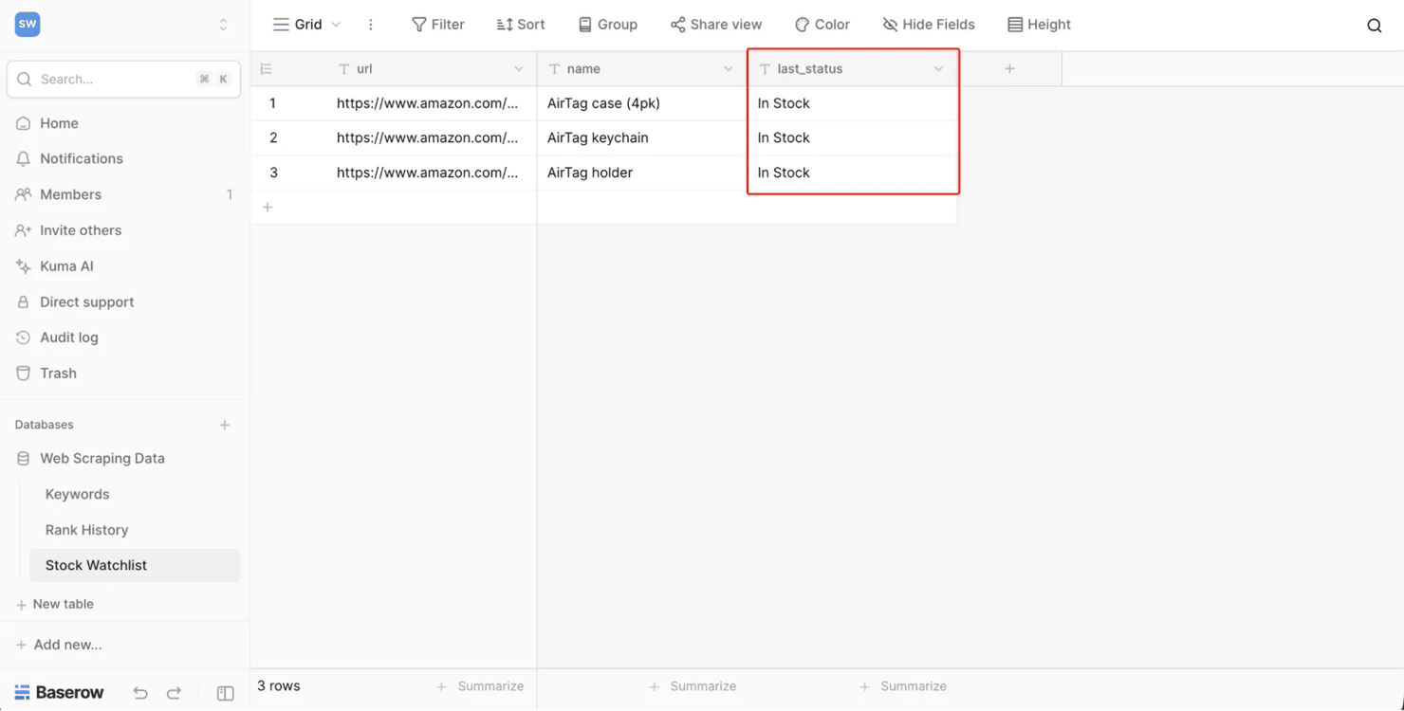
Task: Select the AirTag case (4pk) cell
Action: click(x=642, y=103)
